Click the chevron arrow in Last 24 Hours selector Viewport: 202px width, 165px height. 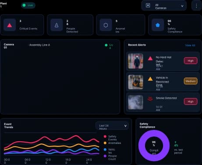[x=125, y=126]
